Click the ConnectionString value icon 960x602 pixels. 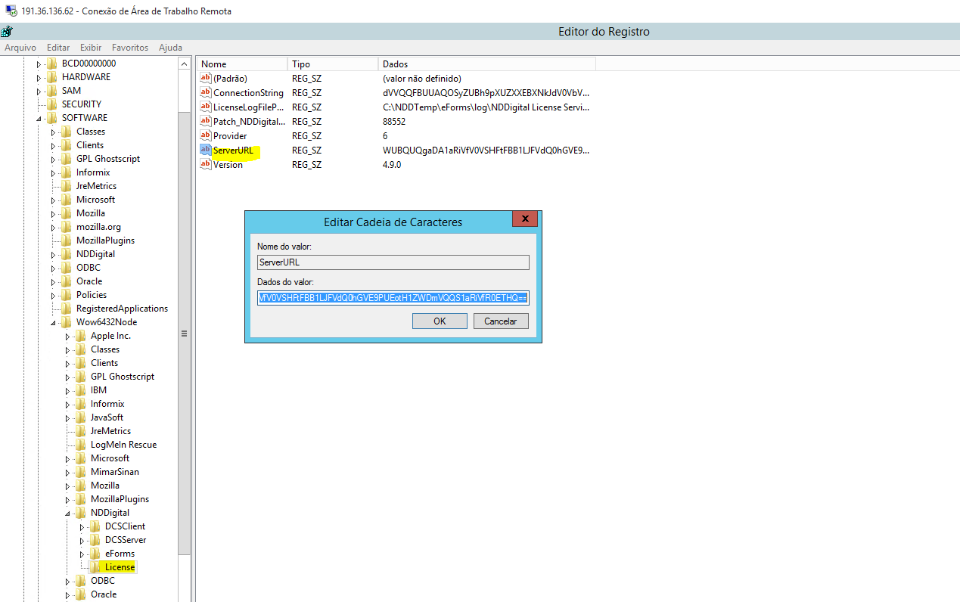click(x=205, y=93)
